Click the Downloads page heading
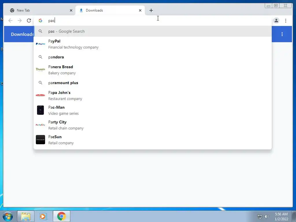Image resolution: width=296 pixels, height=222 pixels. pos(22,34)
